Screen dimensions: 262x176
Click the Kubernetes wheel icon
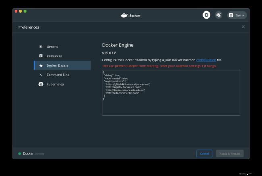tap(41, 84)
